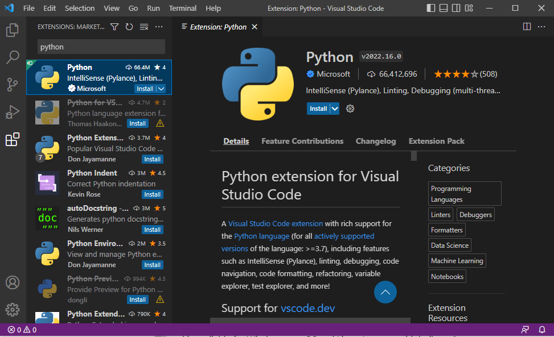Open Customize Layout icon

[469, 8]
